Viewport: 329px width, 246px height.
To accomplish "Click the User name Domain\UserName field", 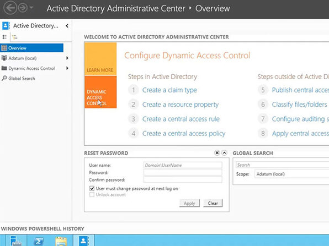I will (183, 165).
